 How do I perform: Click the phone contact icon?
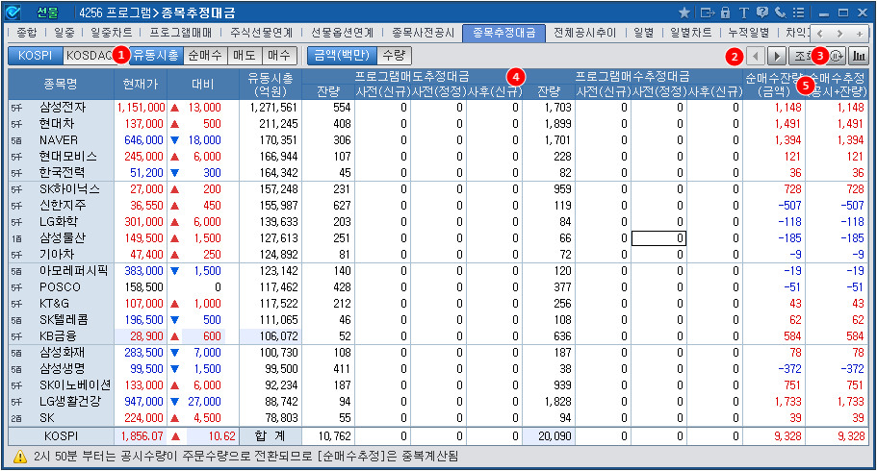780,12
